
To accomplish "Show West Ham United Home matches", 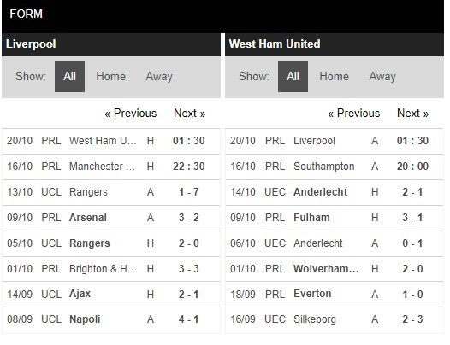I will coord(334,77).
